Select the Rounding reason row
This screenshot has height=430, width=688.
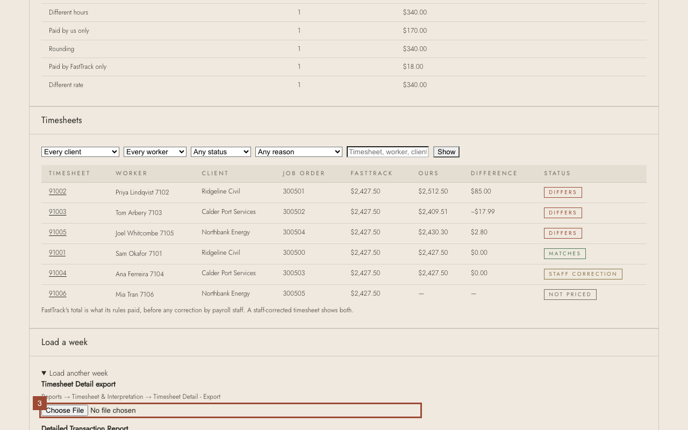point(344,49)
